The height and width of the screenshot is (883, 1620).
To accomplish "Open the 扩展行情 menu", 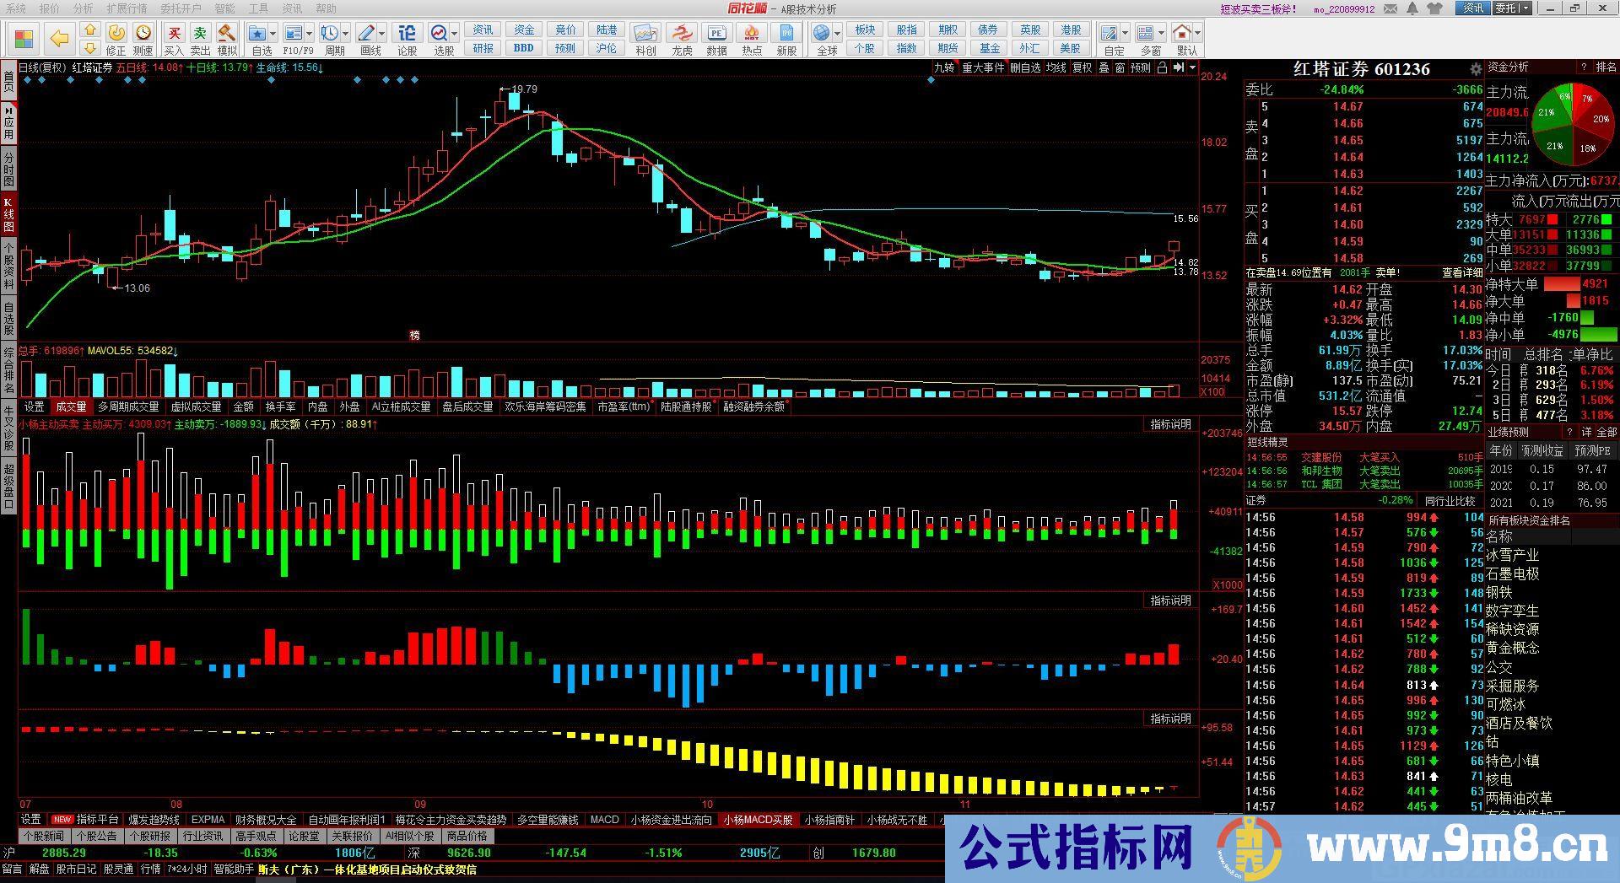I will tap(127, 8).
